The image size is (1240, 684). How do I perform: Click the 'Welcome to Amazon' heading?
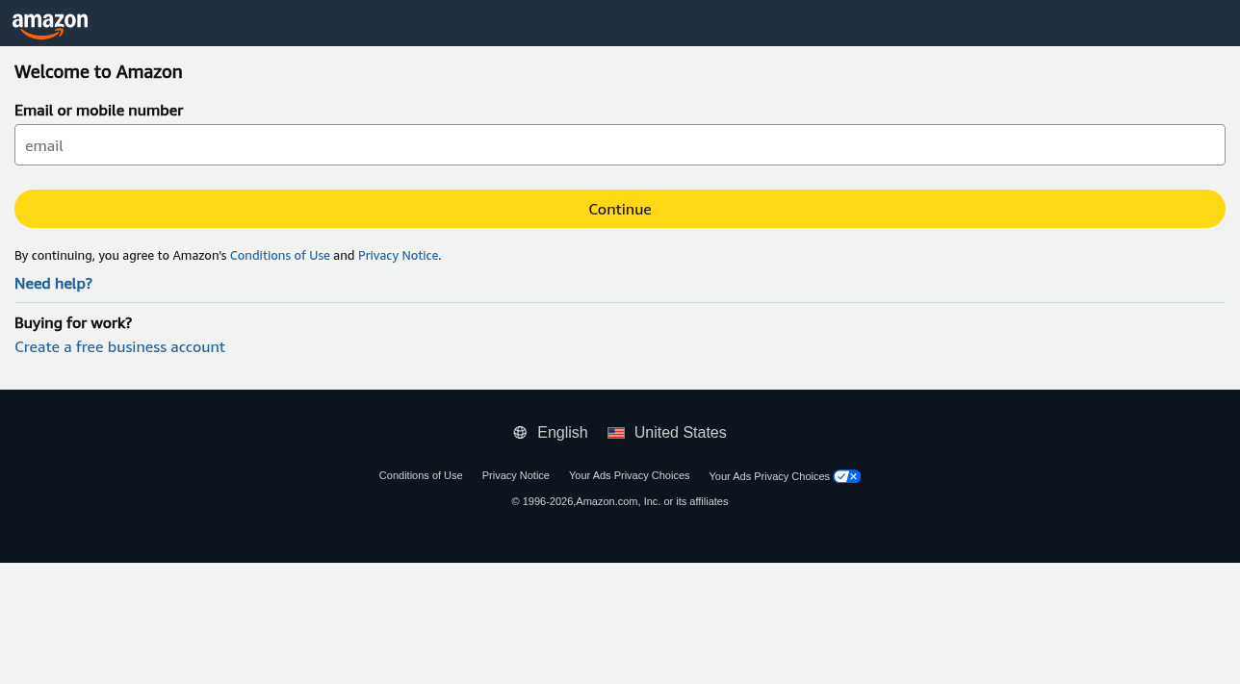(x=98, y=72)
